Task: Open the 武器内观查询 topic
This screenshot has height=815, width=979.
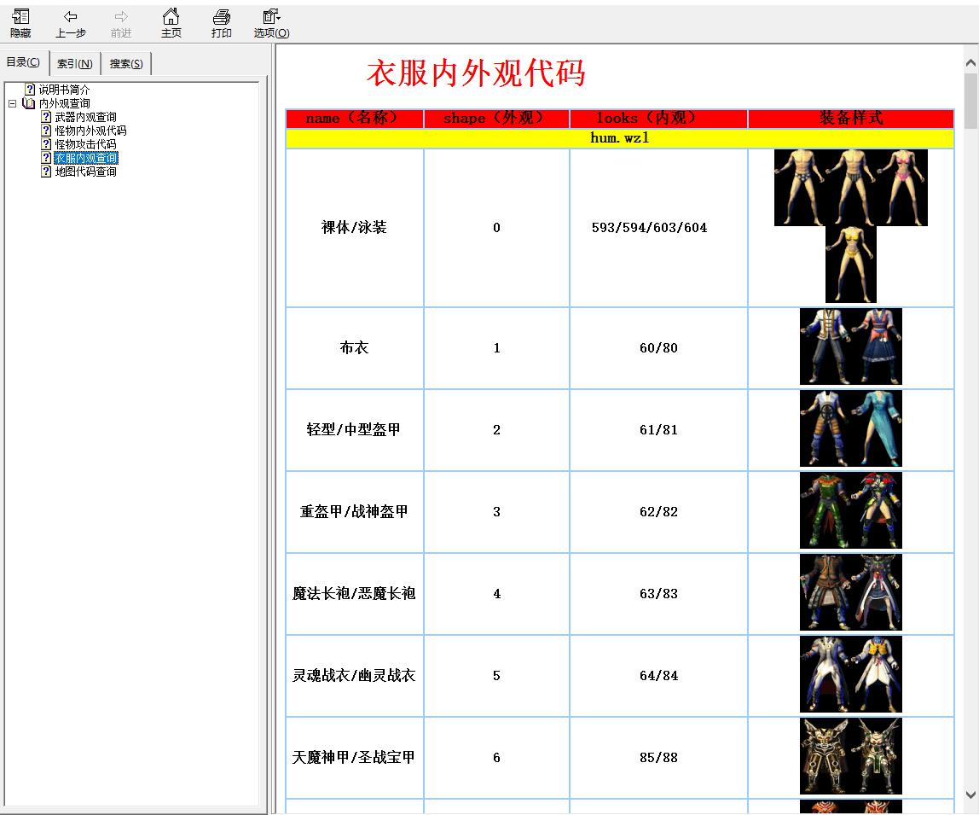Action: pyautogui.click(x=85, y=117)
